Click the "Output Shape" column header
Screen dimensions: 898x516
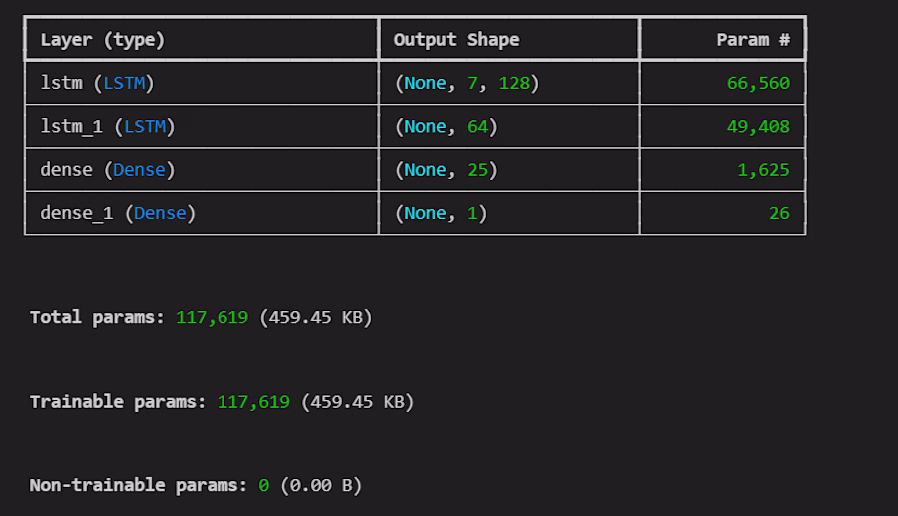pyautogui.click(x=456, y=40)
